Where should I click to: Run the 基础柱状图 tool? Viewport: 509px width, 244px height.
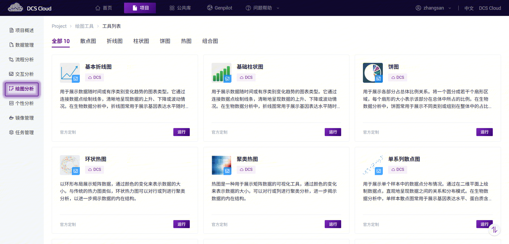(x=333, y=132)
